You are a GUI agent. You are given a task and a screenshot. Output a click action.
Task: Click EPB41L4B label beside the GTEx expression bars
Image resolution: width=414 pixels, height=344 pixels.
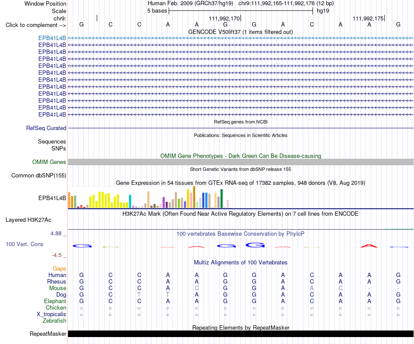(x=52, y=198)
